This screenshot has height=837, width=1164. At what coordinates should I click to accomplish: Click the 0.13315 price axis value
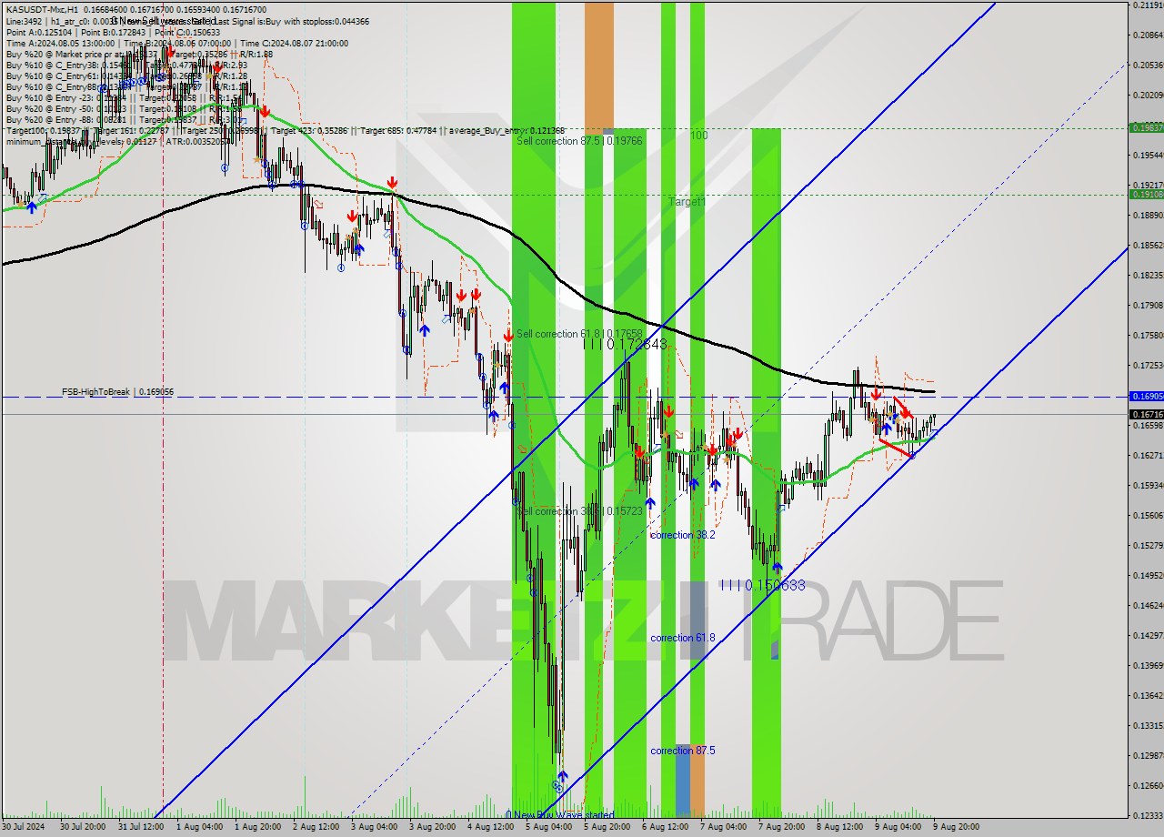1148,725
